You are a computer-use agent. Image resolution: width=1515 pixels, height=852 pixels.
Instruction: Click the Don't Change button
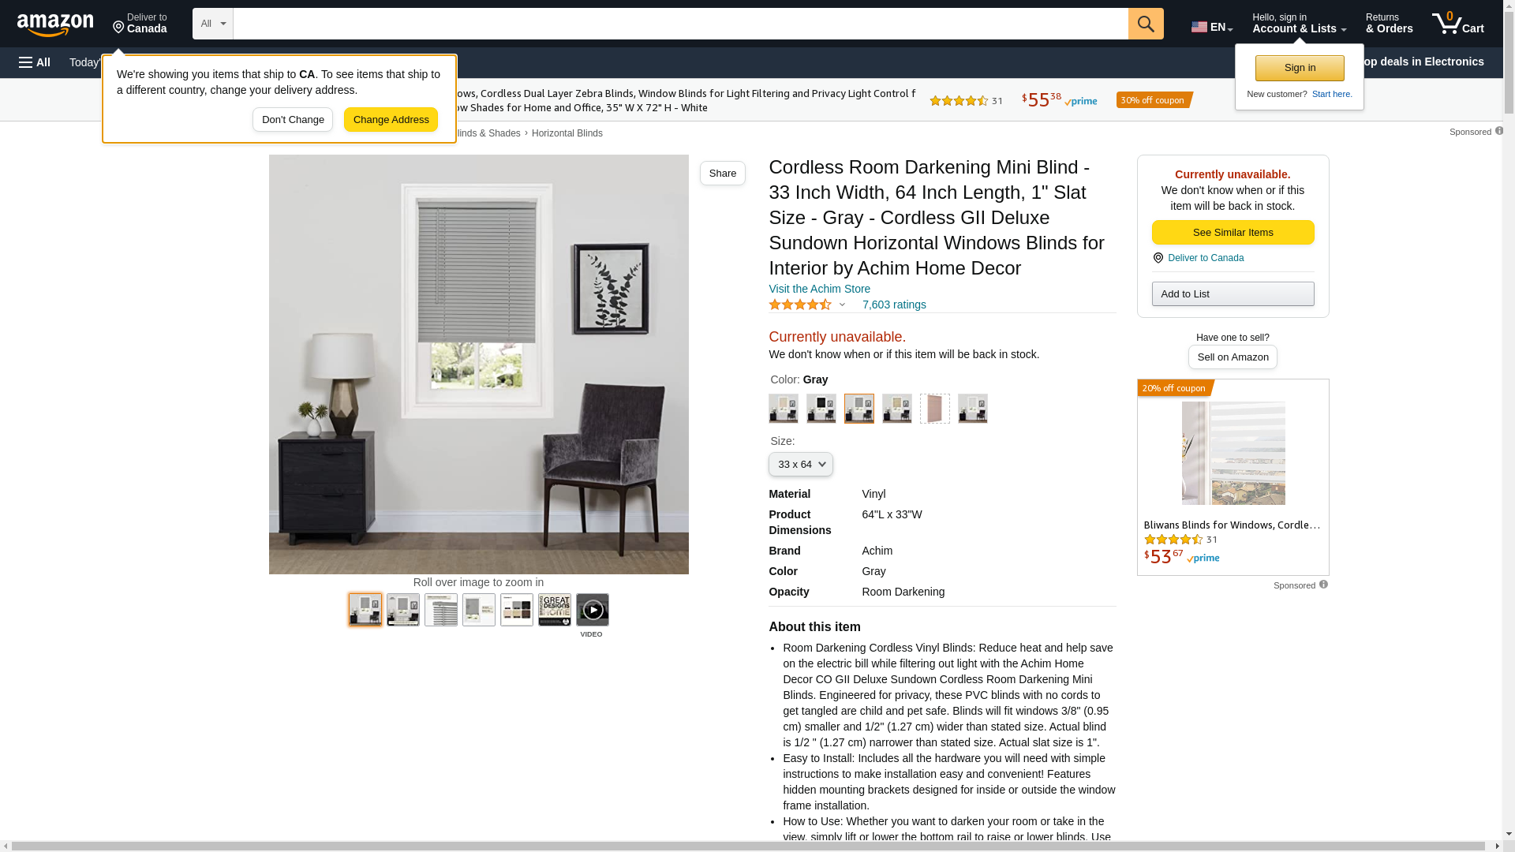pyautogui.click(x=293, y=120)
